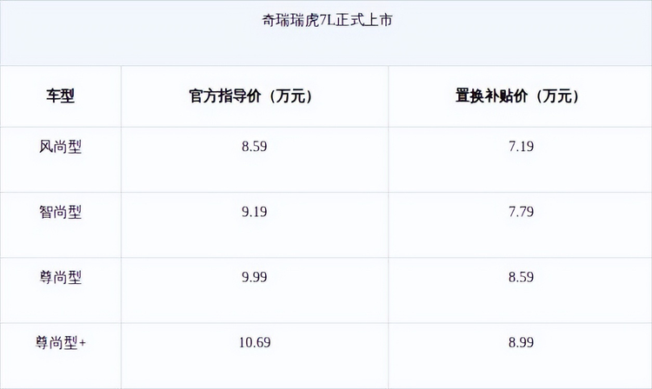Click the 置换补贴价 header text
Image resolution: width=652 pixels, height=389 pixels.
489,96
